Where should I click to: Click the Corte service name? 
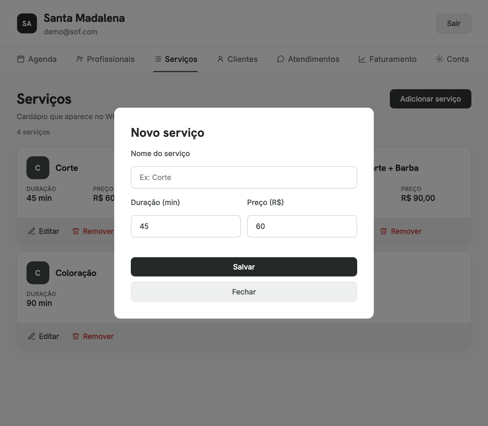(x=67, y=168)
